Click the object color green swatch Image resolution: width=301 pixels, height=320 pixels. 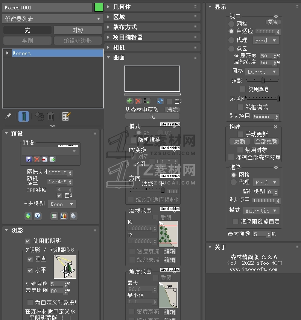(99, 8)
